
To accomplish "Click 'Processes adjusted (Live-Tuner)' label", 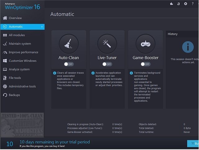I will [85, 128].
